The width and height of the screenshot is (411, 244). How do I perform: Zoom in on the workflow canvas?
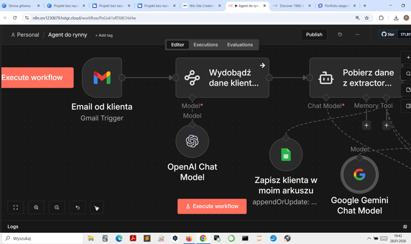coord(36,207)
